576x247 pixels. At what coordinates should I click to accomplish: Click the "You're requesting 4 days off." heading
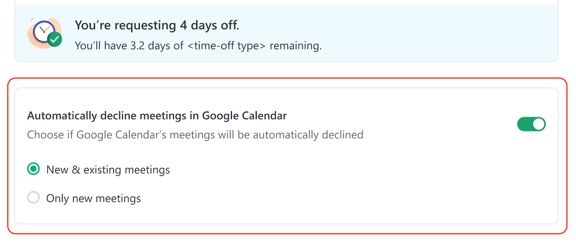pyautogui.click(x=157, y=25)
